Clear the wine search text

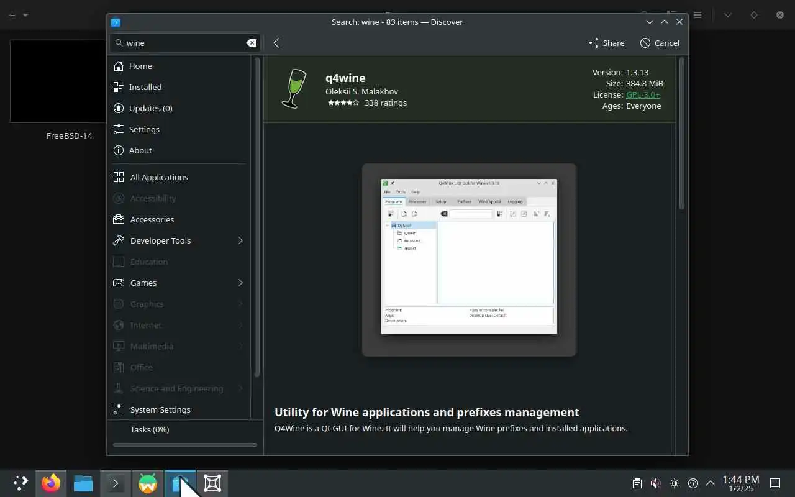click(x=251, y=43)
